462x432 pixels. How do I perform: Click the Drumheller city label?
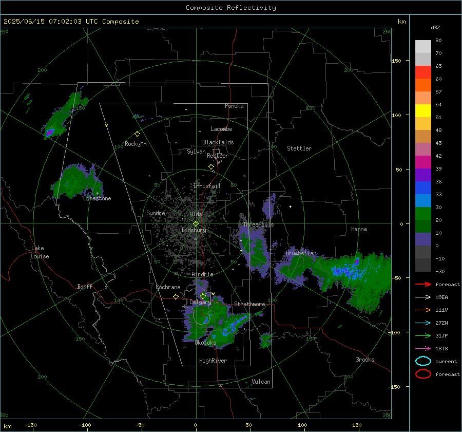[301, 253]
